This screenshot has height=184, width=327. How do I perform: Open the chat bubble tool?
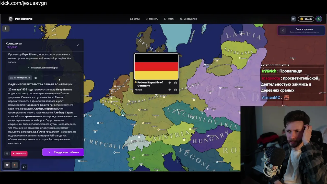pos(7,165)
